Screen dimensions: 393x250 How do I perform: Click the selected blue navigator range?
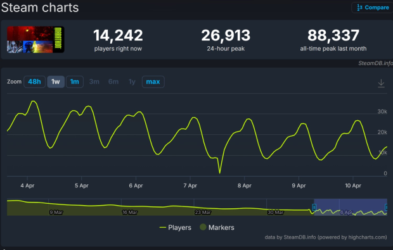pos(351,207)
